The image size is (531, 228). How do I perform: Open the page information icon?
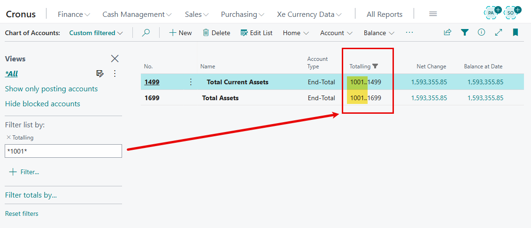point(481,33)
